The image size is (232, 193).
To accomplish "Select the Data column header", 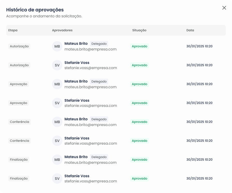I will point(190,30).
